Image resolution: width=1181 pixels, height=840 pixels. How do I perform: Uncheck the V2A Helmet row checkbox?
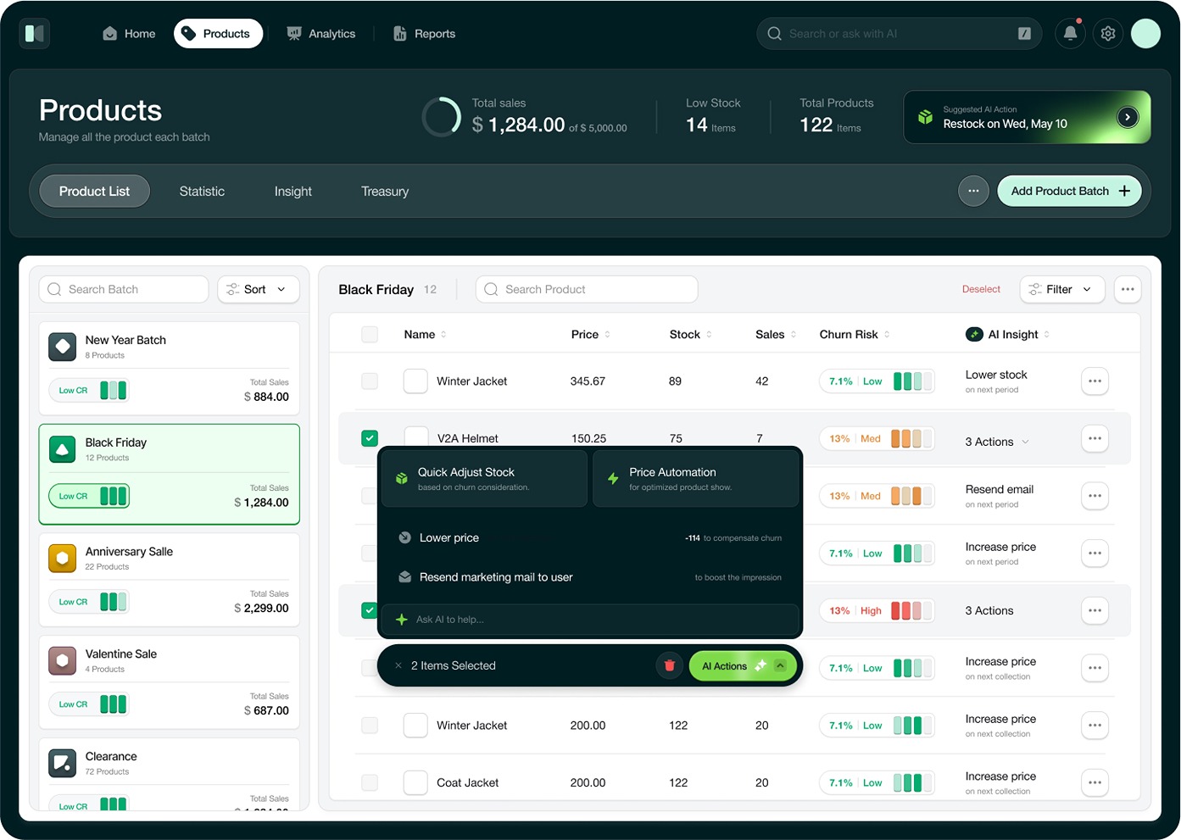tap(370, 438)
